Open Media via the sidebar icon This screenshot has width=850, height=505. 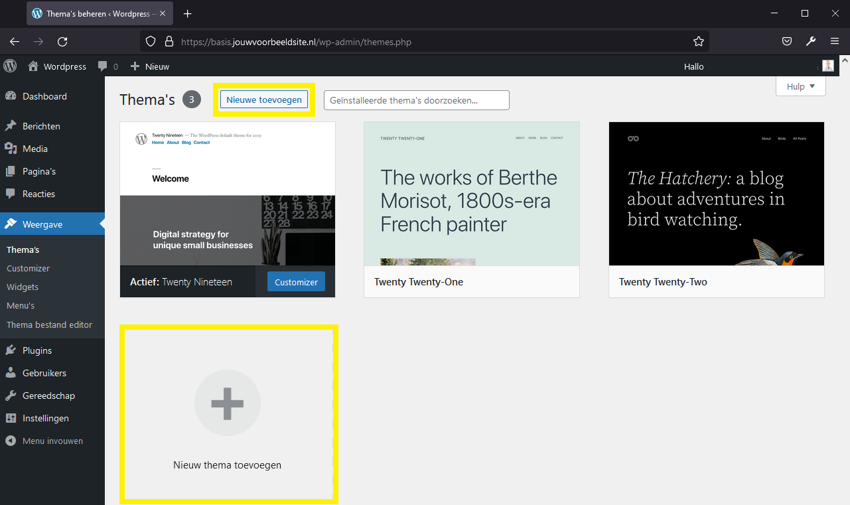coord(12,148)
